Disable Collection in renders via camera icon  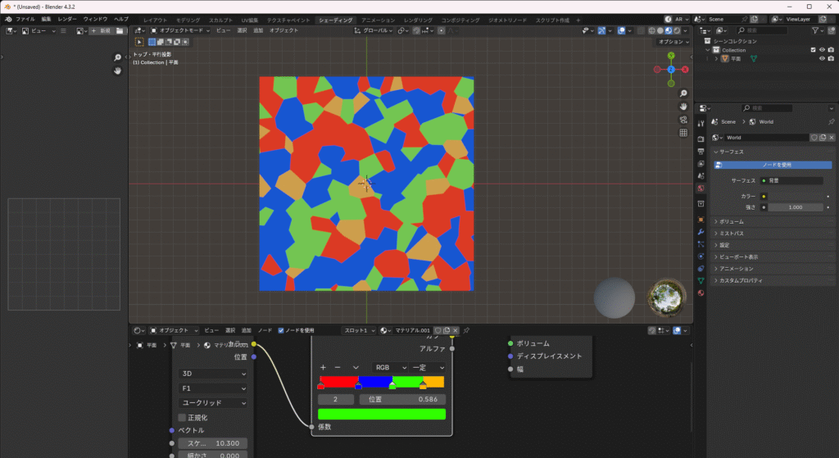(x=831, y=50)
